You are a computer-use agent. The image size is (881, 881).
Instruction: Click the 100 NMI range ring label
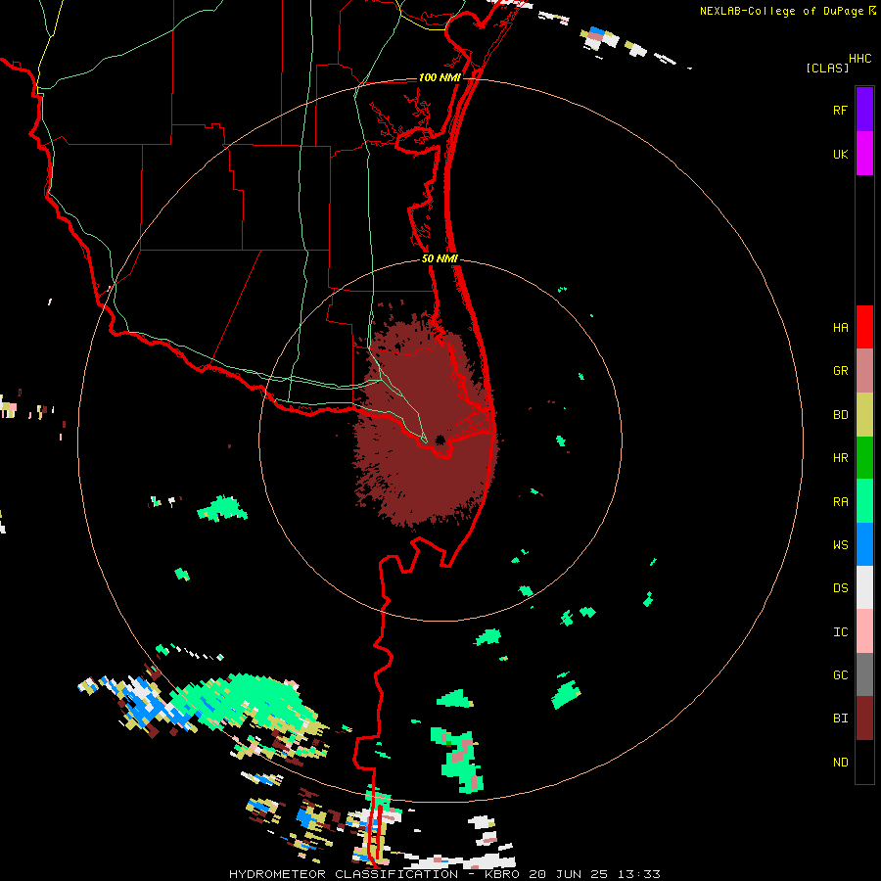(x=440, y=77)
